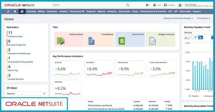Open the KPI Meter Revenue dropdown
This screenshot has height=112, width=215.
(x=26, y=94)
